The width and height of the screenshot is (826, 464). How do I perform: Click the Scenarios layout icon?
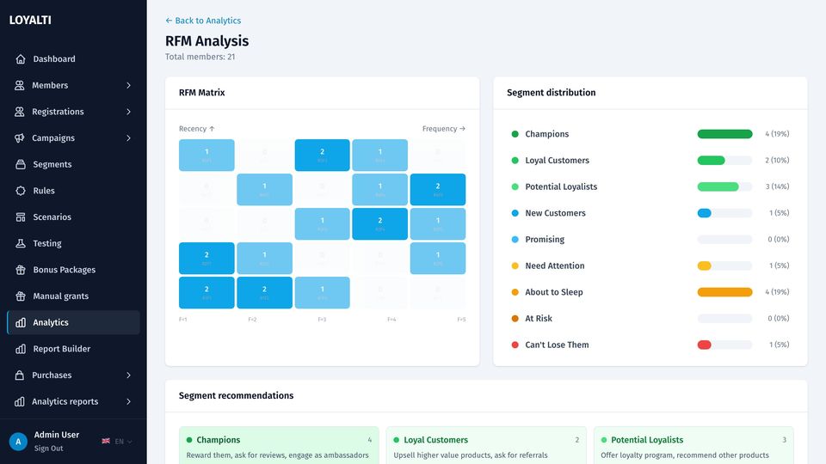pos(21,217)
